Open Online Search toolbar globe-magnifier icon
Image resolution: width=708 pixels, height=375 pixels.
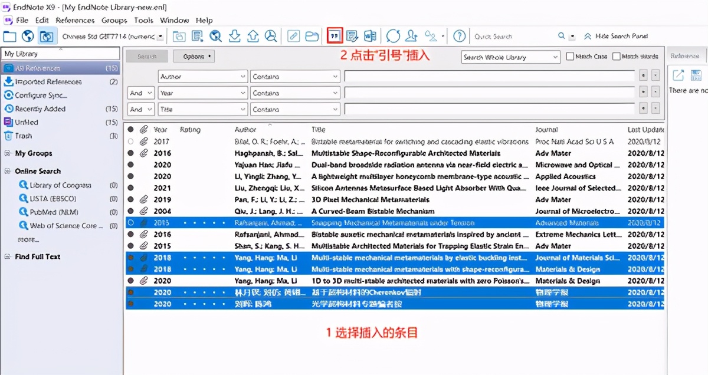216,36
